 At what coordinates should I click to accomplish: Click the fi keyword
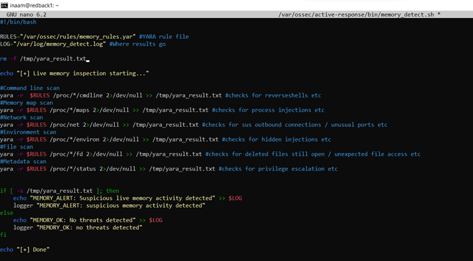(3, 235)
